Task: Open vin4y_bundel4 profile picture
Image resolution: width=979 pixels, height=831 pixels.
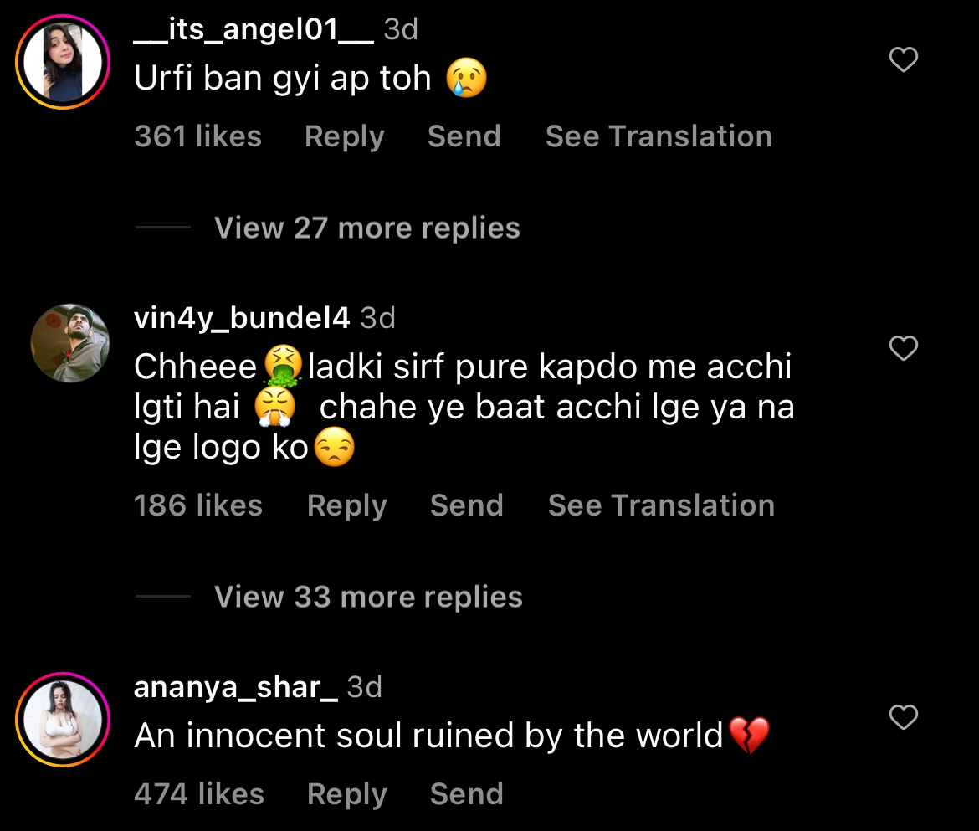Action: pos(70,343)
